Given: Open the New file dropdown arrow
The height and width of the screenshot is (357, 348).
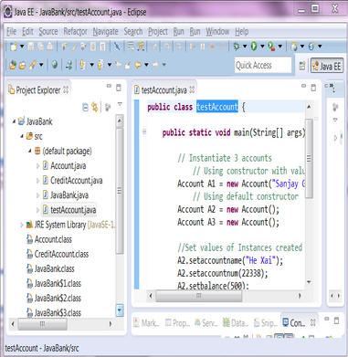Looking at the screenshot, I should pyautogui.click(x=22, y=47).
